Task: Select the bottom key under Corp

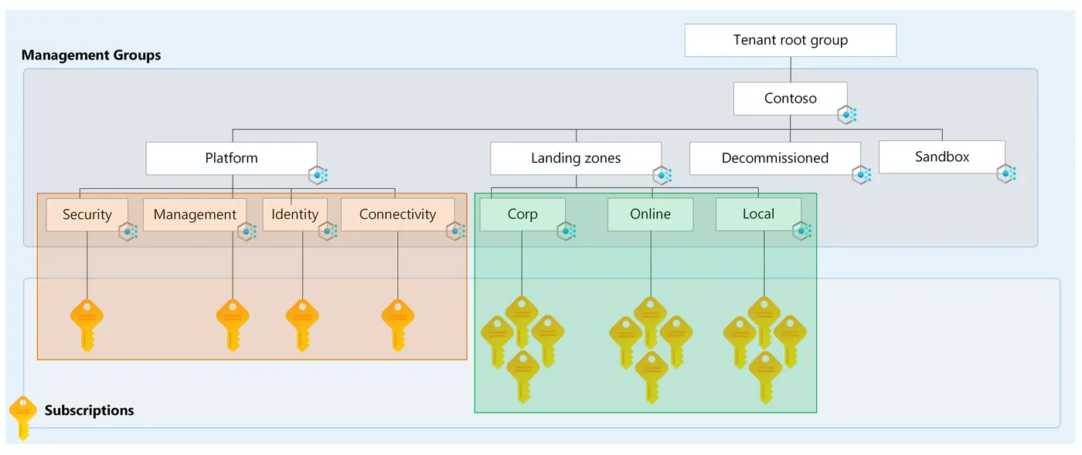Action: 523,377
